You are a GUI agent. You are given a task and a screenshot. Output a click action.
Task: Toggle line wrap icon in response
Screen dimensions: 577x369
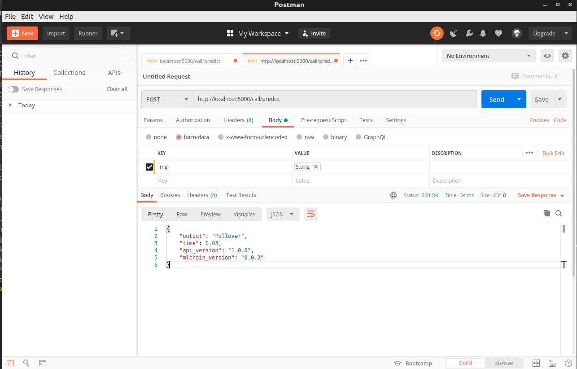pos(310,214)
